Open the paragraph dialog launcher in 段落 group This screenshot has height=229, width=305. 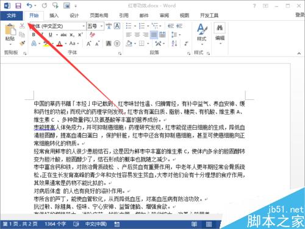(x=188, y=54)
